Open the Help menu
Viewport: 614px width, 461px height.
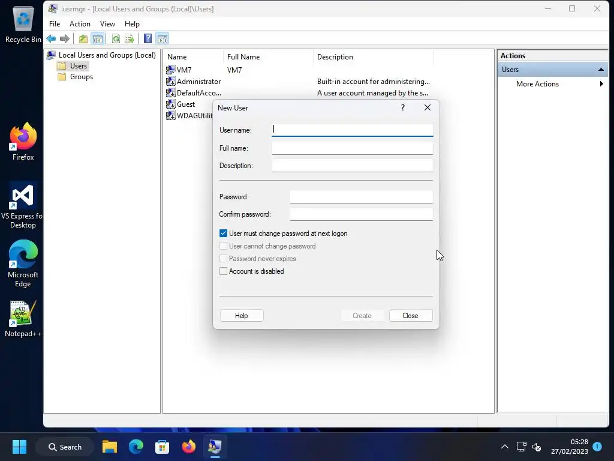[132, 24]
